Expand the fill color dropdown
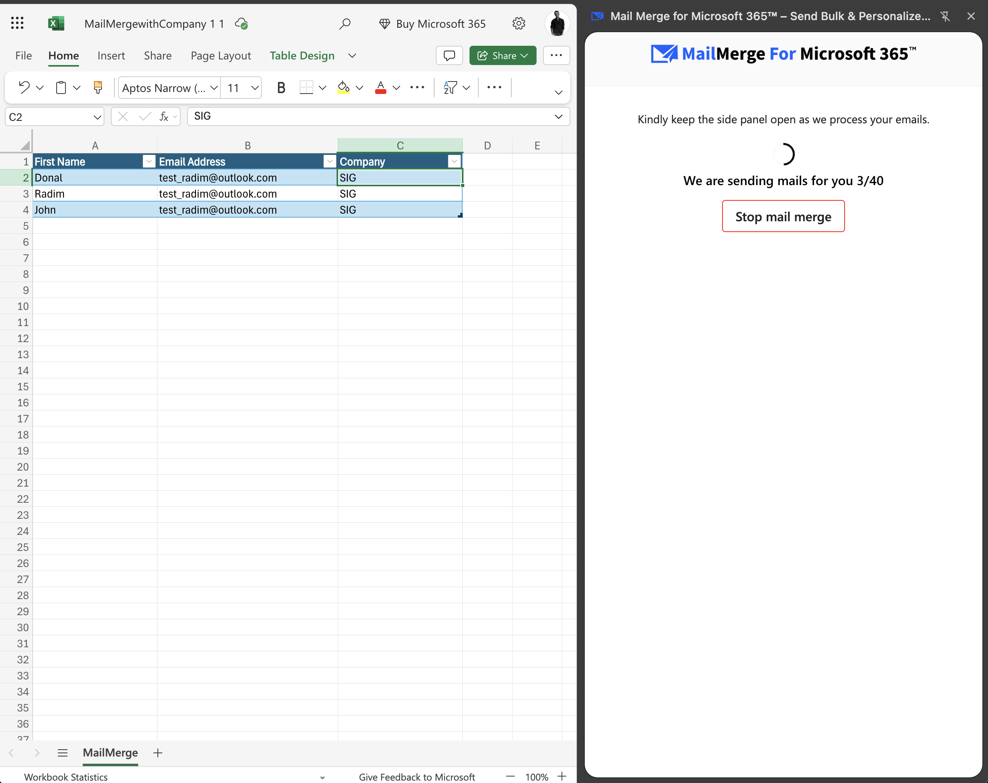Screen dimensions: 988x783 pyautogui.click(x=360, y=88)
